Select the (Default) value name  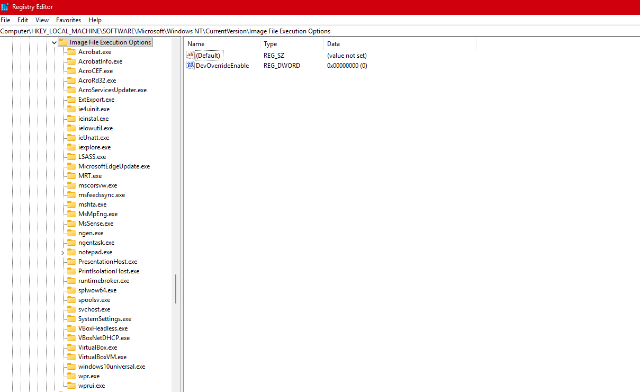pos(208,56)
